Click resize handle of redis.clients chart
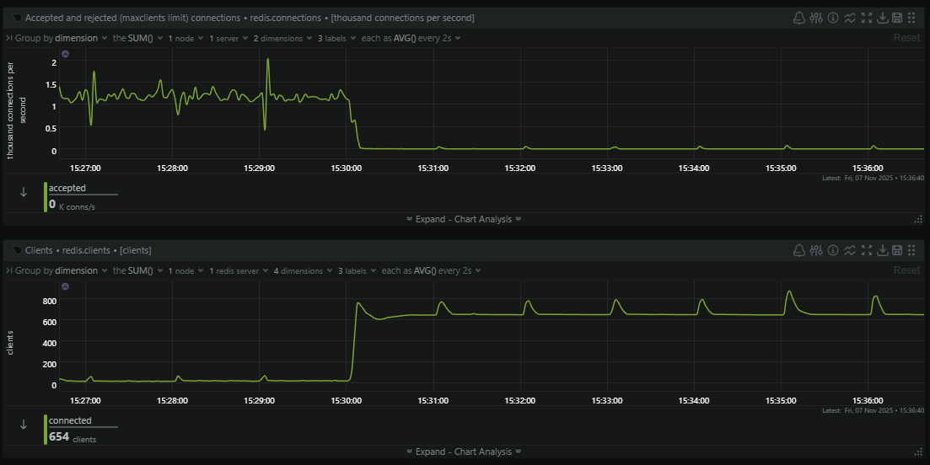This screenshot has width=930, height=465. pyautogui.click(x=919, y=452)
